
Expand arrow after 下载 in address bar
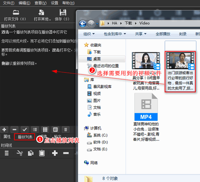tap(136, 23)
